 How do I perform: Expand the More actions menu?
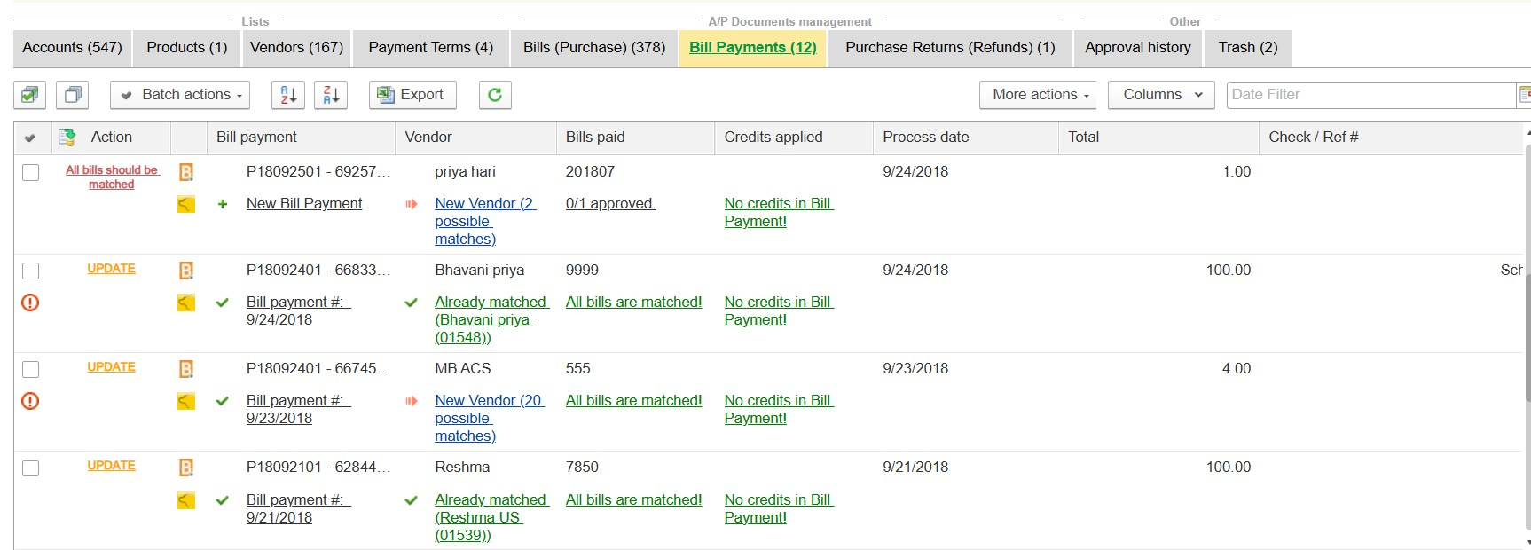click(x=1038, y=95)
